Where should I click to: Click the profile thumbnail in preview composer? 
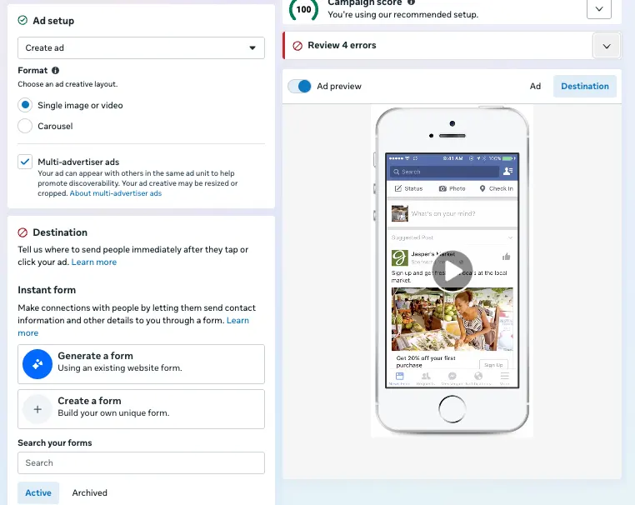[400, 213]
